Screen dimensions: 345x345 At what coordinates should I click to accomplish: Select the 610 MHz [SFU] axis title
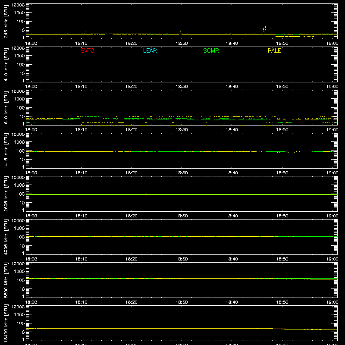pos(6,107)
